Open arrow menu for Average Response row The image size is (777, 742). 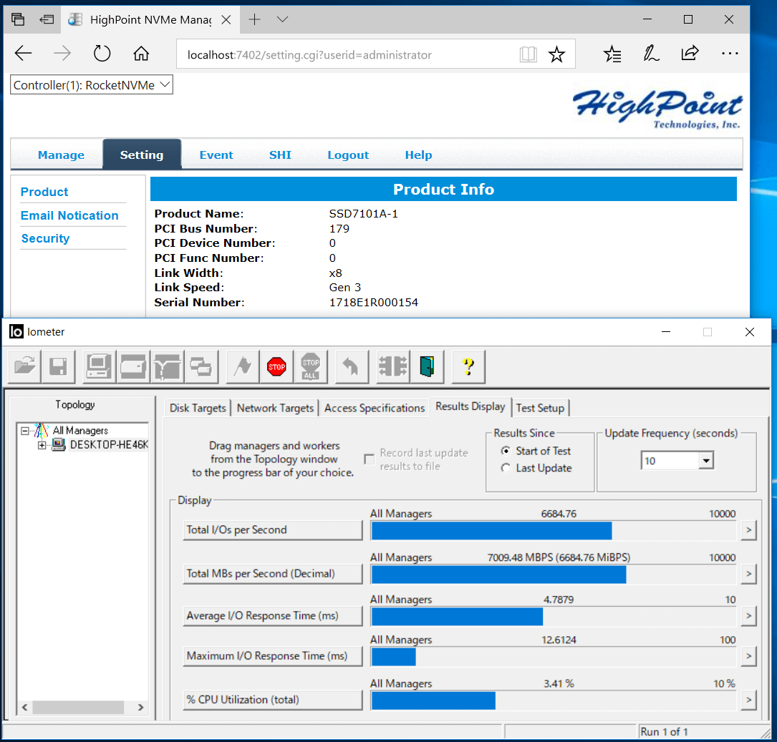[x=748, y=616]
